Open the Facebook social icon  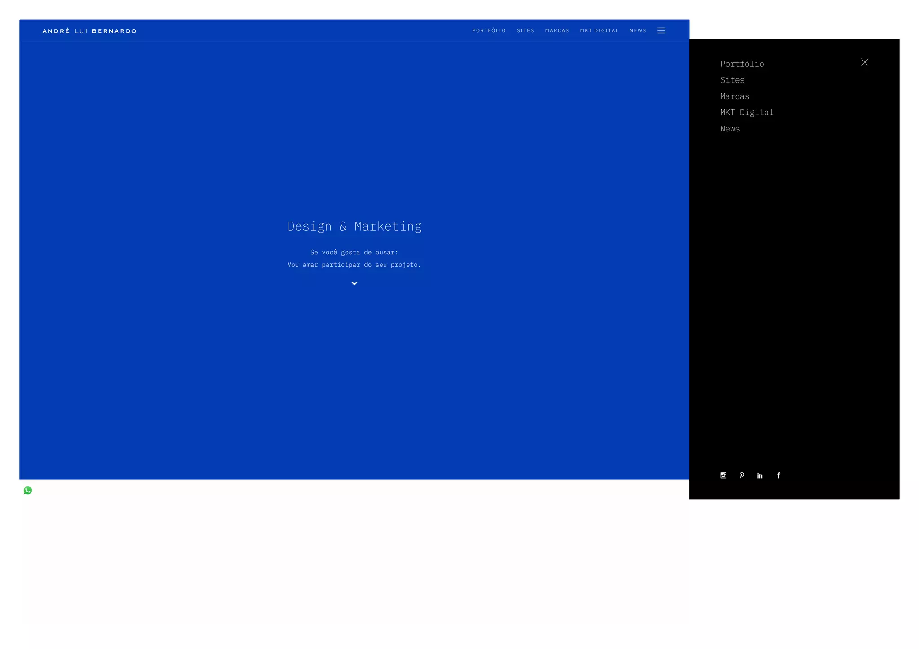(x=779, y=475)
